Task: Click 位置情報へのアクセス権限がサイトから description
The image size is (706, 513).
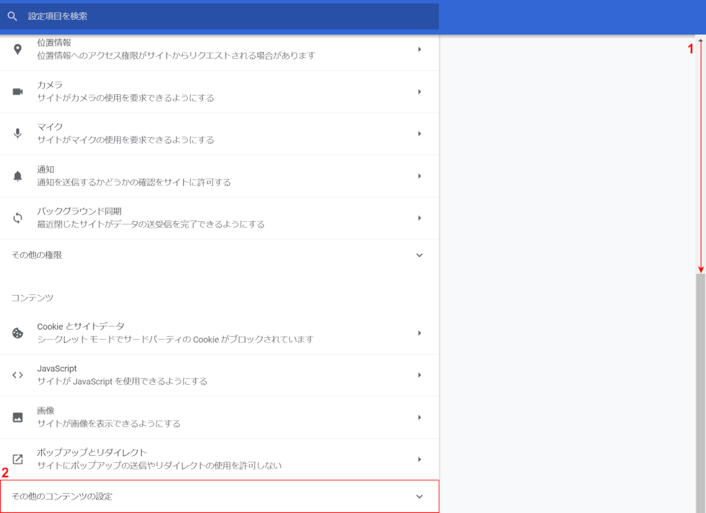Action: coord(176,55)
